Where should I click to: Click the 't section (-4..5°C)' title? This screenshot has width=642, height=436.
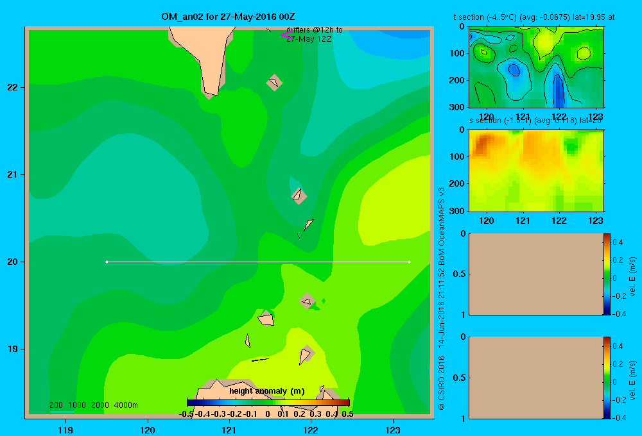[485, 17]
